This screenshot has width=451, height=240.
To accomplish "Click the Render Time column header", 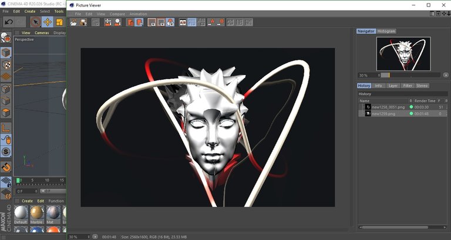I will click(x=425, y=101).
